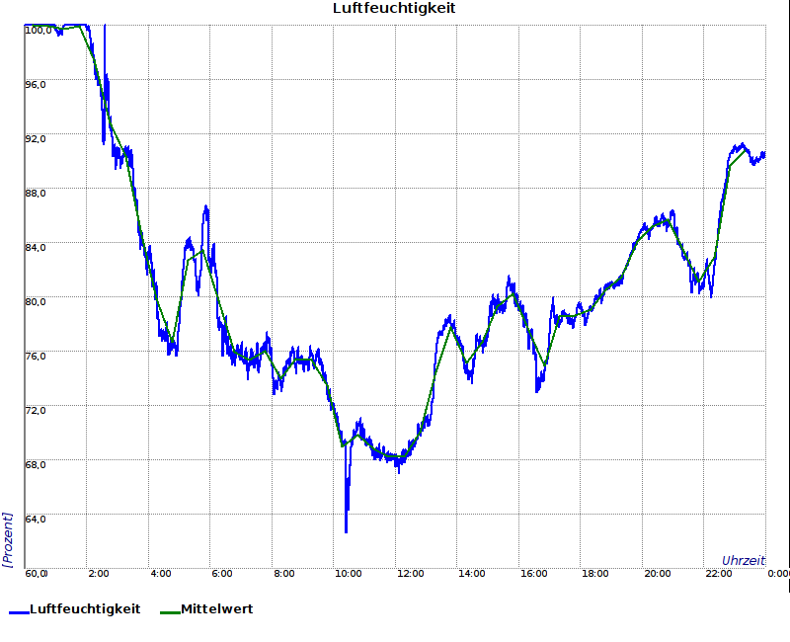Click the 18:00 time tick label
The width and height of the screenshot is (790, 642).
595,574
